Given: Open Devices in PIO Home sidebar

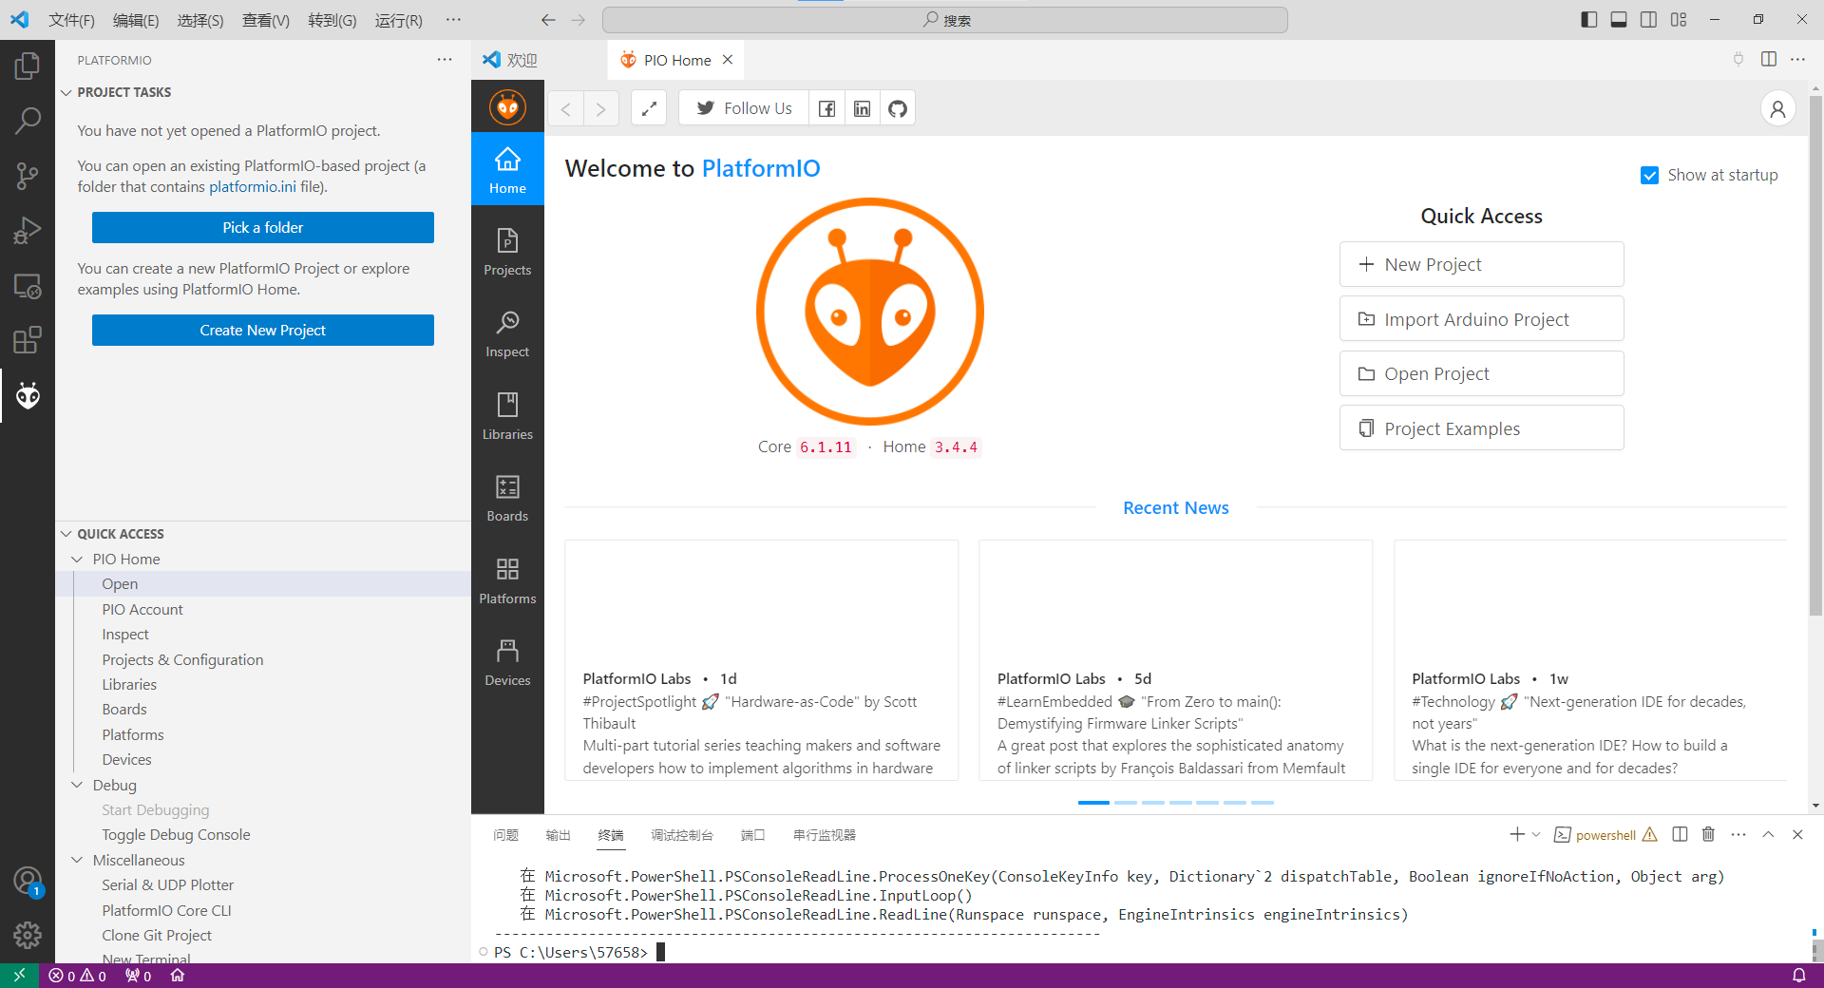Looking at the screenshot, I should 507,662.
